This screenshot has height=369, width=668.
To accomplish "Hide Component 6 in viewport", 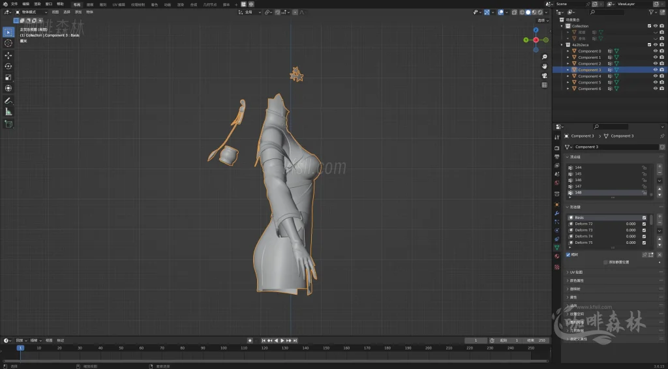I will tap(656, 89).
